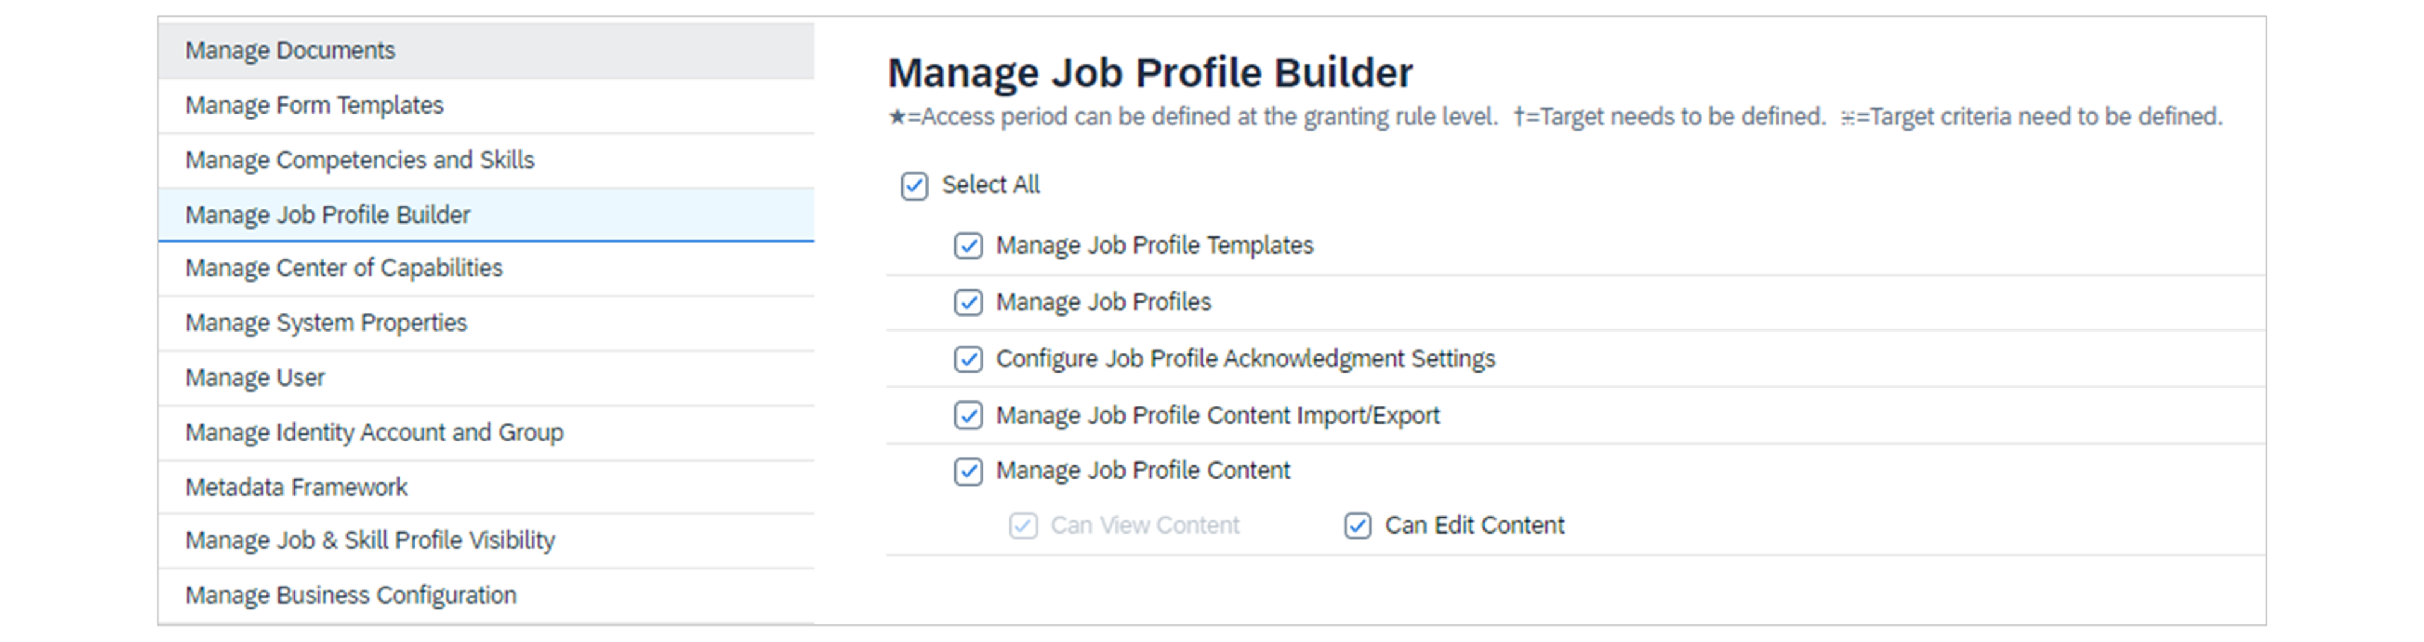The image size is (2424, 642).
Task: Open the Manage User category
Action: [255, 377]
